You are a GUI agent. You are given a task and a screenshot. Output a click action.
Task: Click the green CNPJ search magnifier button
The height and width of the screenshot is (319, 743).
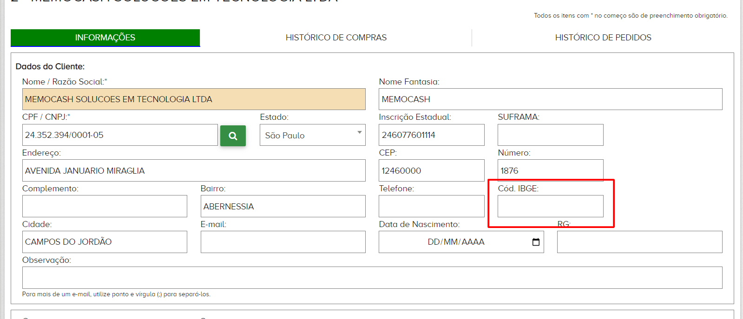(233, 136)
